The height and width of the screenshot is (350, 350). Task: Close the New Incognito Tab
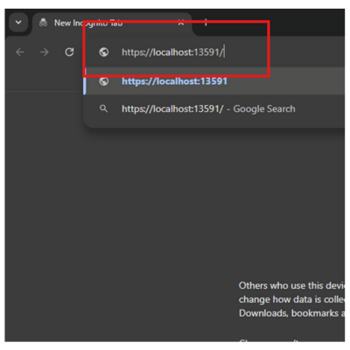pos(181,23)
